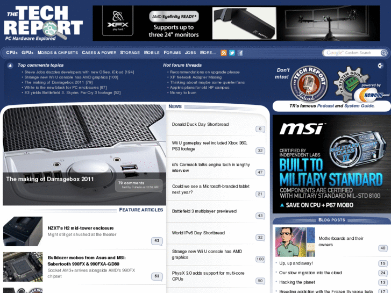Image resolution: width=391 pixels, height=293 pixels.
Task: Open Strange new Wii U console topic in top comments
Action: tap(72, 77)
